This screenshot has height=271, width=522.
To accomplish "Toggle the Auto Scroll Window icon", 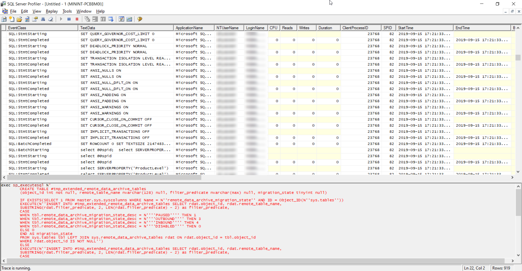I will (x=111, y=19).
